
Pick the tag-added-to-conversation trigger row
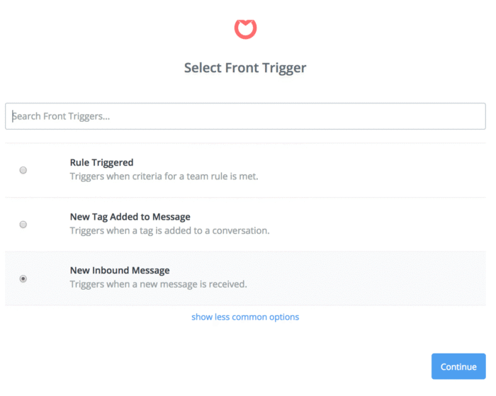point(245,225)
